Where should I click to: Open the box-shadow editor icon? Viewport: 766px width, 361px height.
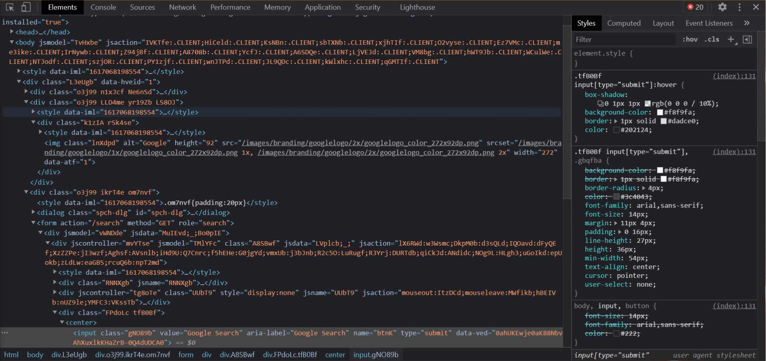[600, 104]
